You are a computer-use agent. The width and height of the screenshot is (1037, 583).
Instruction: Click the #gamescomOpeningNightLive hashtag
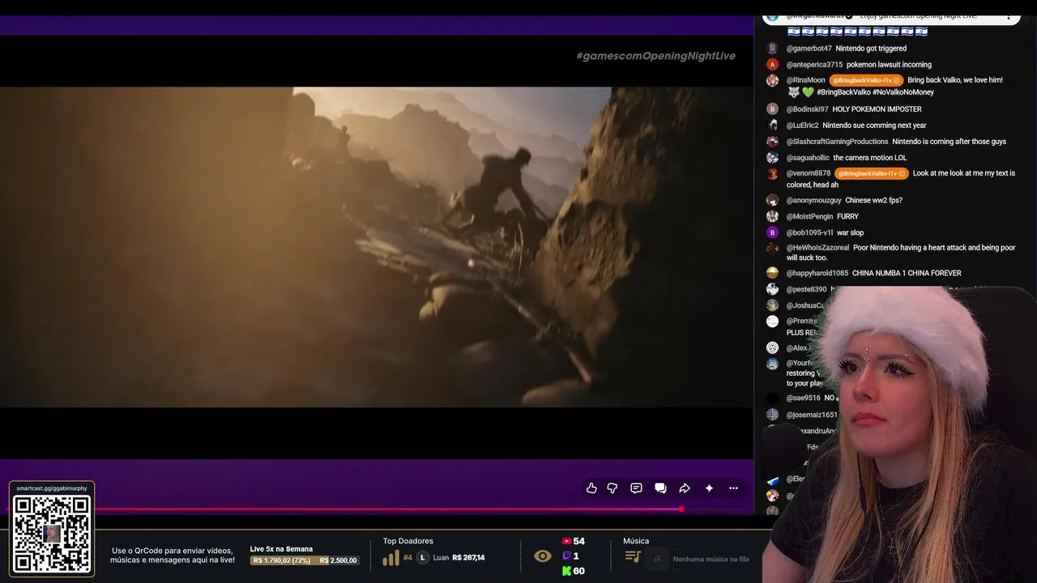[x=655, y=56]
